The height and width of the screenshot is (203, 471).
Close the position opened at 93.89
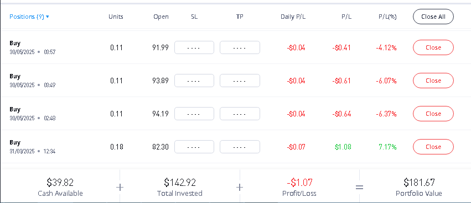(433, 81)
